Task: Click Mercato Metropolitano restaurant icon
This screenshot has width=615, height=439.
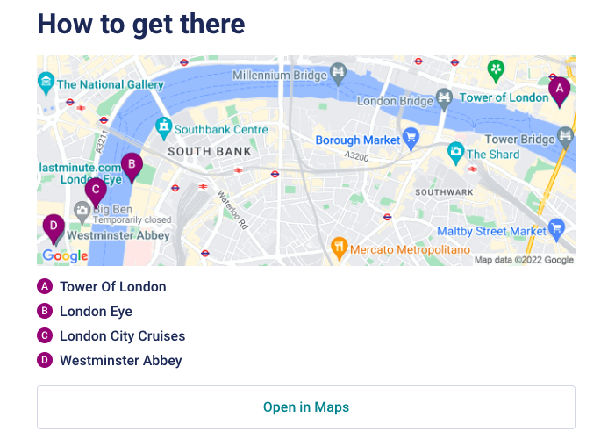Action: click(339, 248)
